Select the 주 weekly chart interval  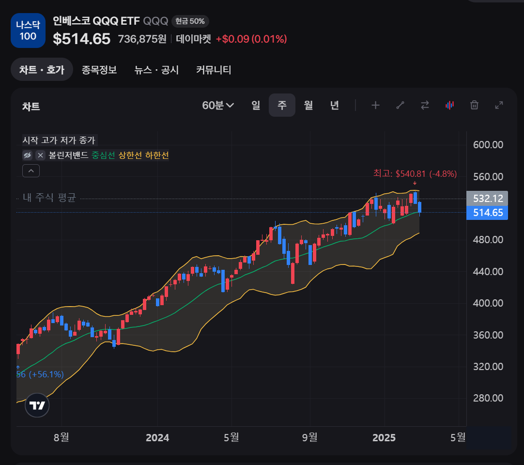282,105
